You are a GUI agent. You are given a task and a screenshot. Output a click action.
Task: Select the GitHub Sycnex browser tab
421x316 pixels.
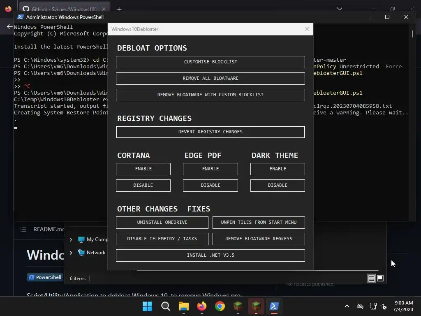[65, 9]
